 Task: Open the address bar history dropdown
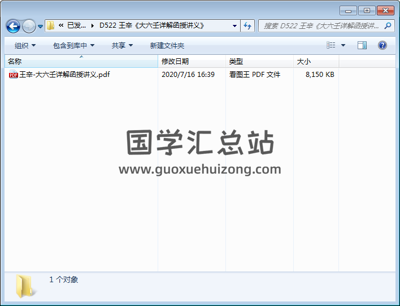click(234, 26)
